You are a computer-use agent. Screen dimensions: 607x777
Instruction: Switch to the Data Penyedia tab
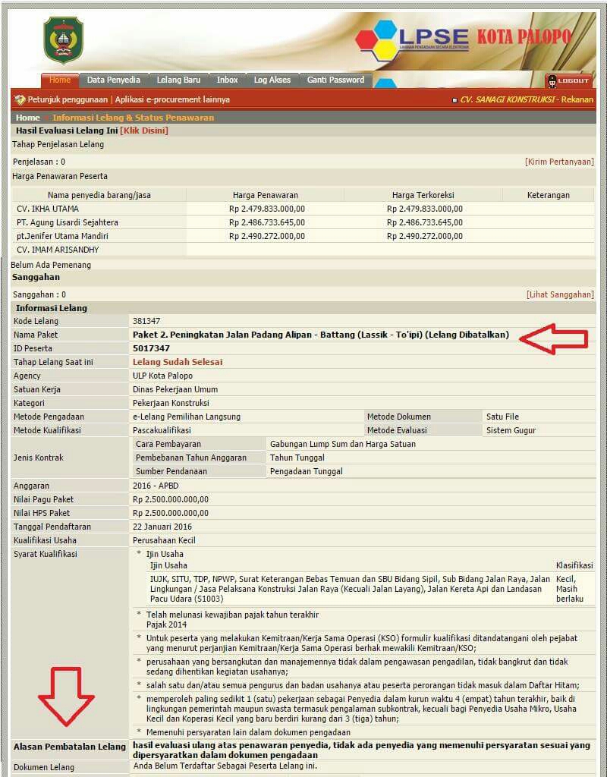click(x=113, y=80)
